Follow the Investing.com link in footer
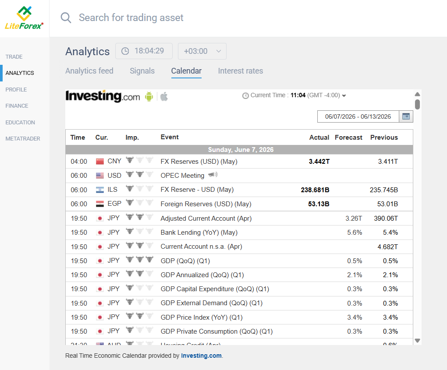The image size is (447, 370). pyautogui.click(x=201, y=356)
